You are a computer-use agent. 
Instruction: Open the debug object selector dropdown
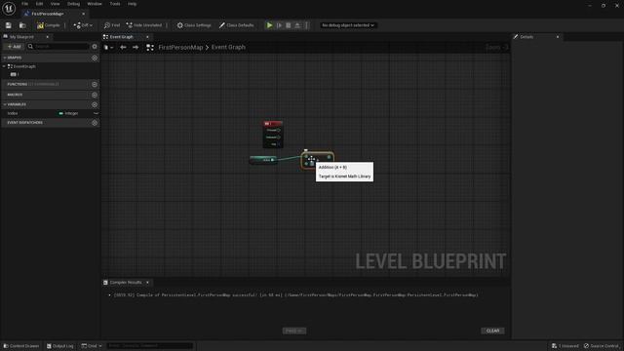point(348,25)
